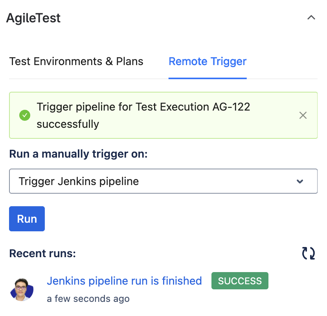
Task: Refresh the Recent runs list
Action: (308, 253)
